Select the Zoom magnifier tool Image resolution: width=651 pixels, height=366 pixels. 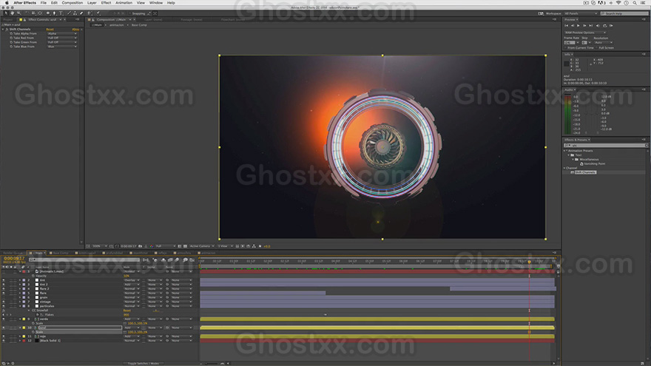click(x=18, y=13)
